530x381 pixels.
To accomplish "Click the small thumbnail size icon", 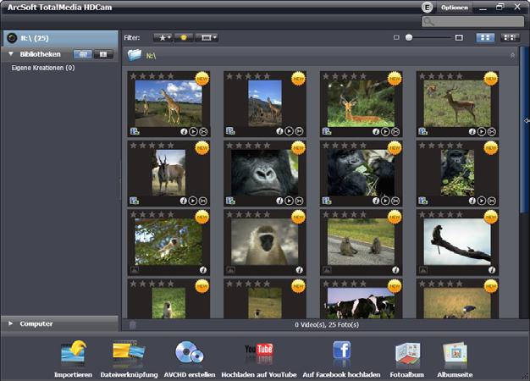I will tap(396, 37).
